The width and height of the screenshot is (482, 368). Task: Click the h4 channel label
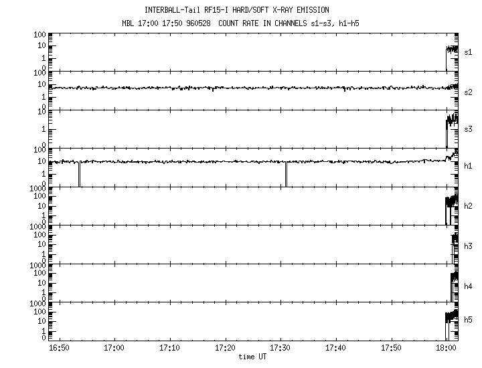[468, 286]
